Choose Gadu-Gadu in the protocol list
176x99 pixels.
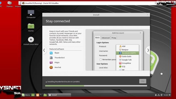click(127, 56)
